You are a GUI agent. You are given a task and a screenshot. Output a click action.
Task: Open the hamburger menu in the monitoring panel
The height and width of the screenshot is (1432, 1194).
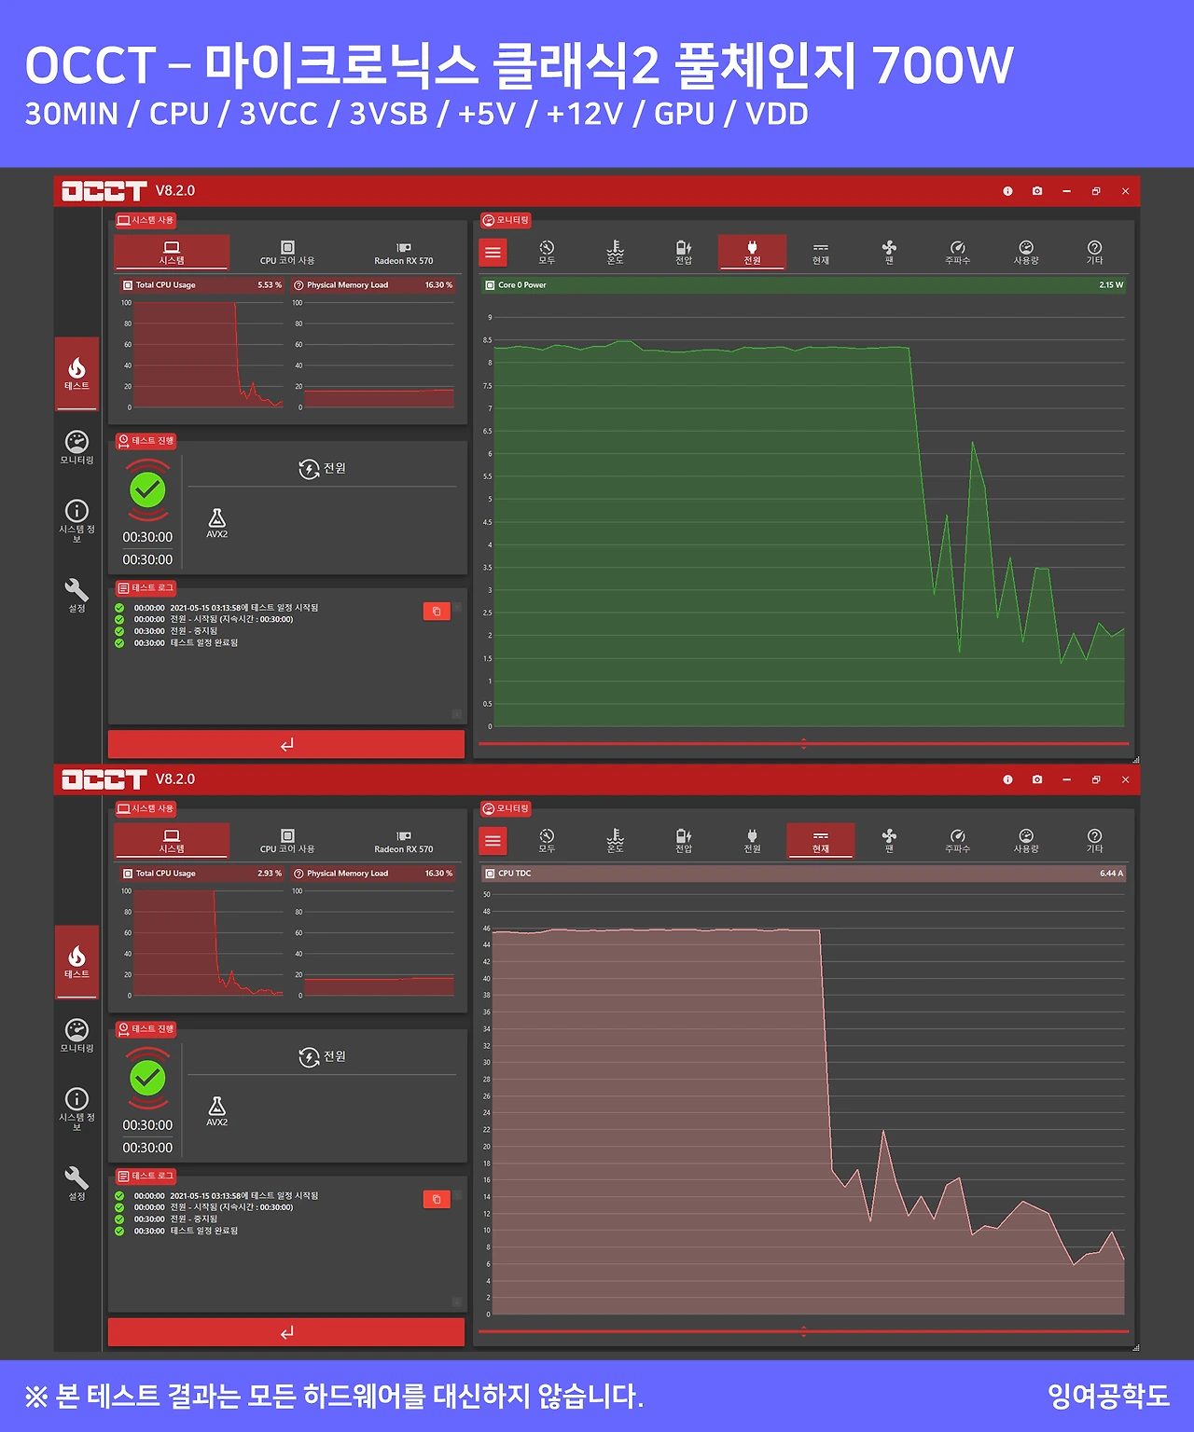coord(493,252)
